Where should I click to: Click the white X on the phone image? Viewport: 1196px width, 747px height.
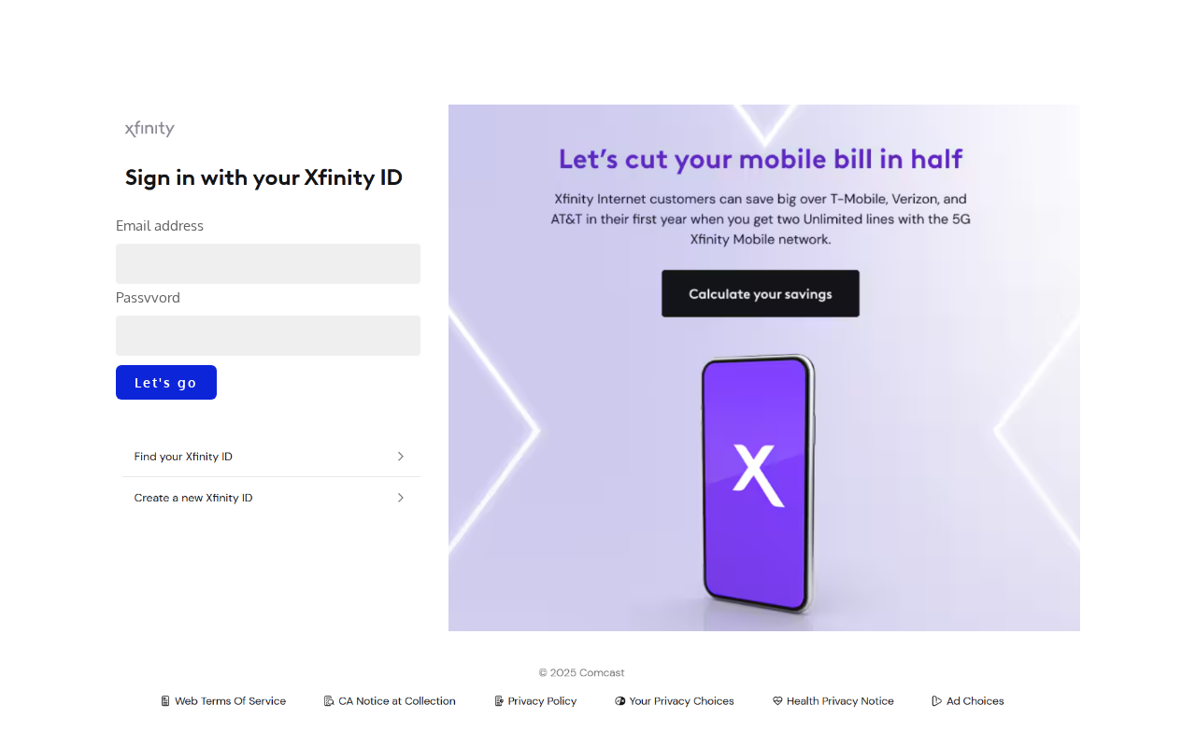click(x=758, y=476)
